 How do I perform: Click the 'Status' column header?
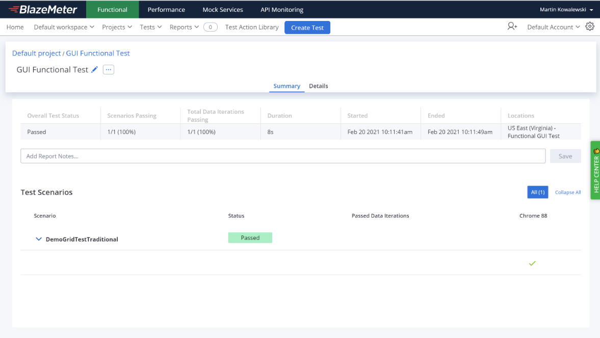236,216
